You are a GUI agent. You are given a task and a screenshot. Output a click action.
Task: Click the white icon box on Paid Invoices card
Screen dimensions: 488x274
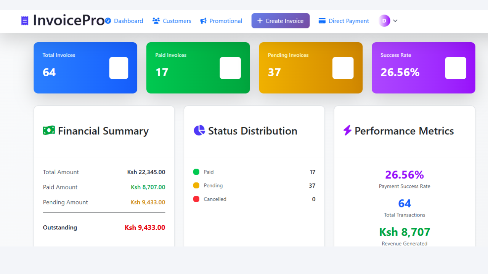coord(230,68)
